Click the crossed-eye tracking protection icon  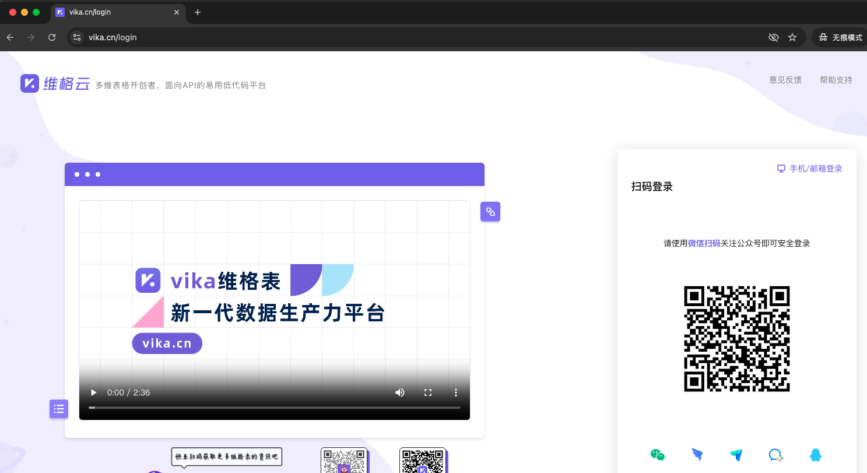[774, 37]
